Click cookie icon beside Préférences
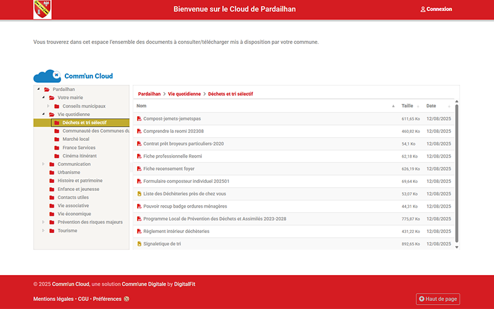 click(x=127, y=299)
